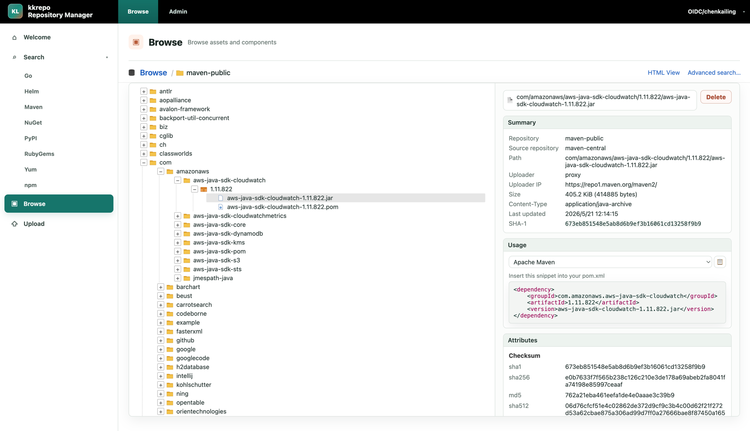This screenshot has height=431, width=750.
Task: Click the fasterxml folder icon
Action: point(170,332)
